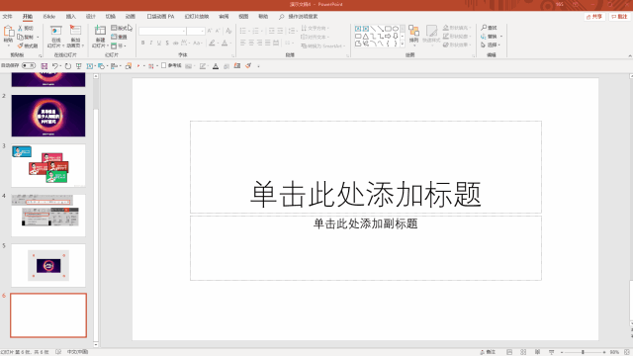Click the subtitle placeholder 单击此处添加副标题
The image size is (633, 356).
click(366, 248)
